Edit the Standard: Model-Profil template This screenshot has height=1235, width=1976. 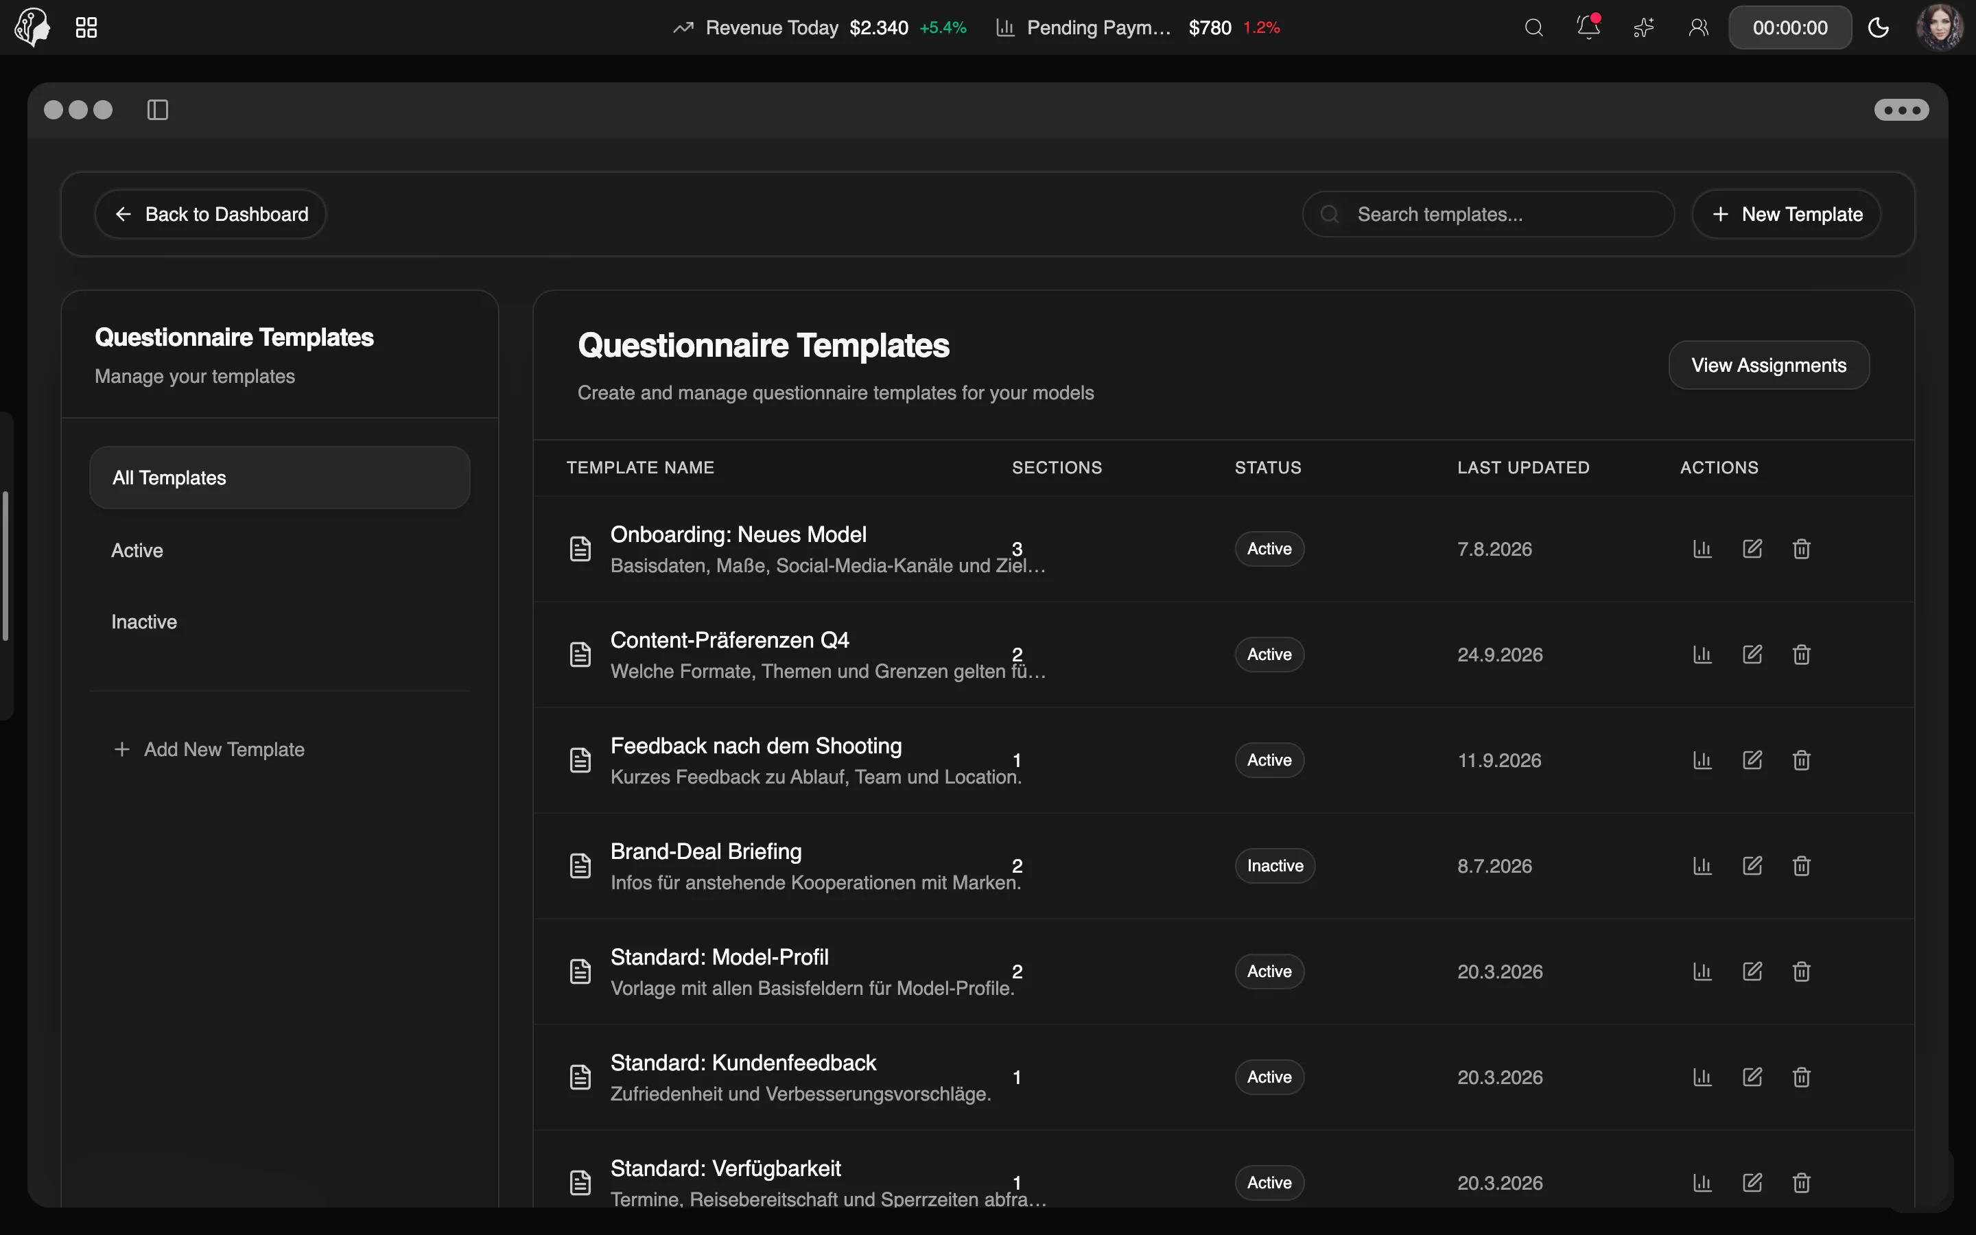tap(1752, 971)
